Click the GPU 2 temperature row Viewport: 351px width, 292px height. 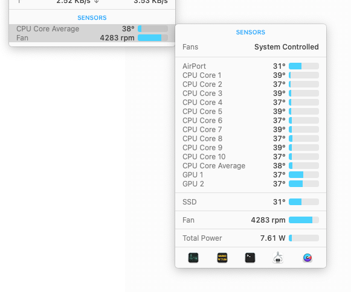[251, 184]
